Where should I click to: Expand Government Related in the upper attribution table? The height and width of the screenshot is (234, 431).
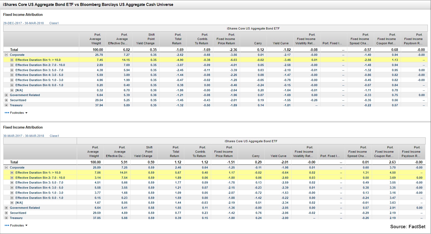(x=6, y=95)
